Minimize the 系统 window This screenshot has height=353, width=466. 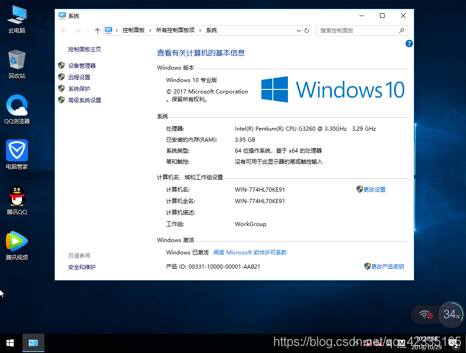362,16
